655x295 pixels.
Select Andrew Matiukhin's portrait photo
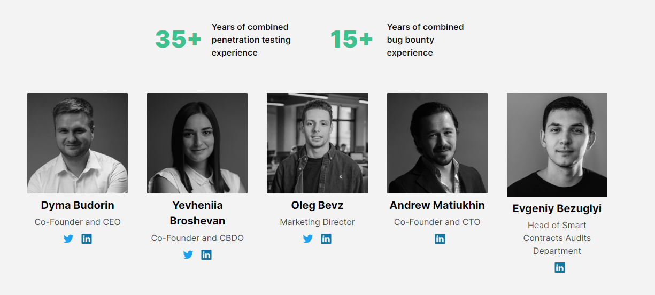click(x=437, y=143)
